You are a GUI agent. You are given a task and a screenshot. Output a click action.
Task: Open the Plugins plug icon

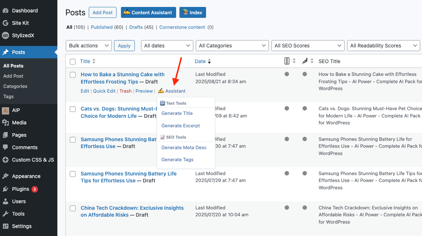click(5, 189)
